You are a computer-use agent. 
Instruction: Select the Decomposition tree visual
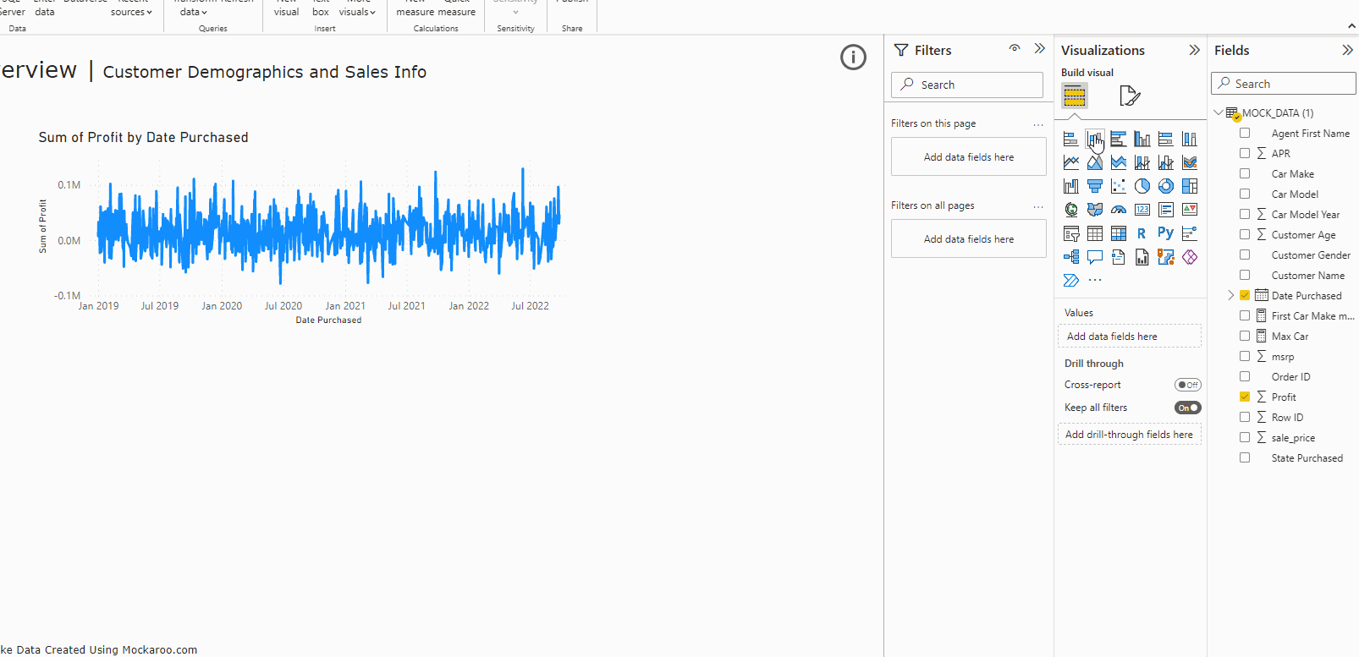coord(1071,257)
